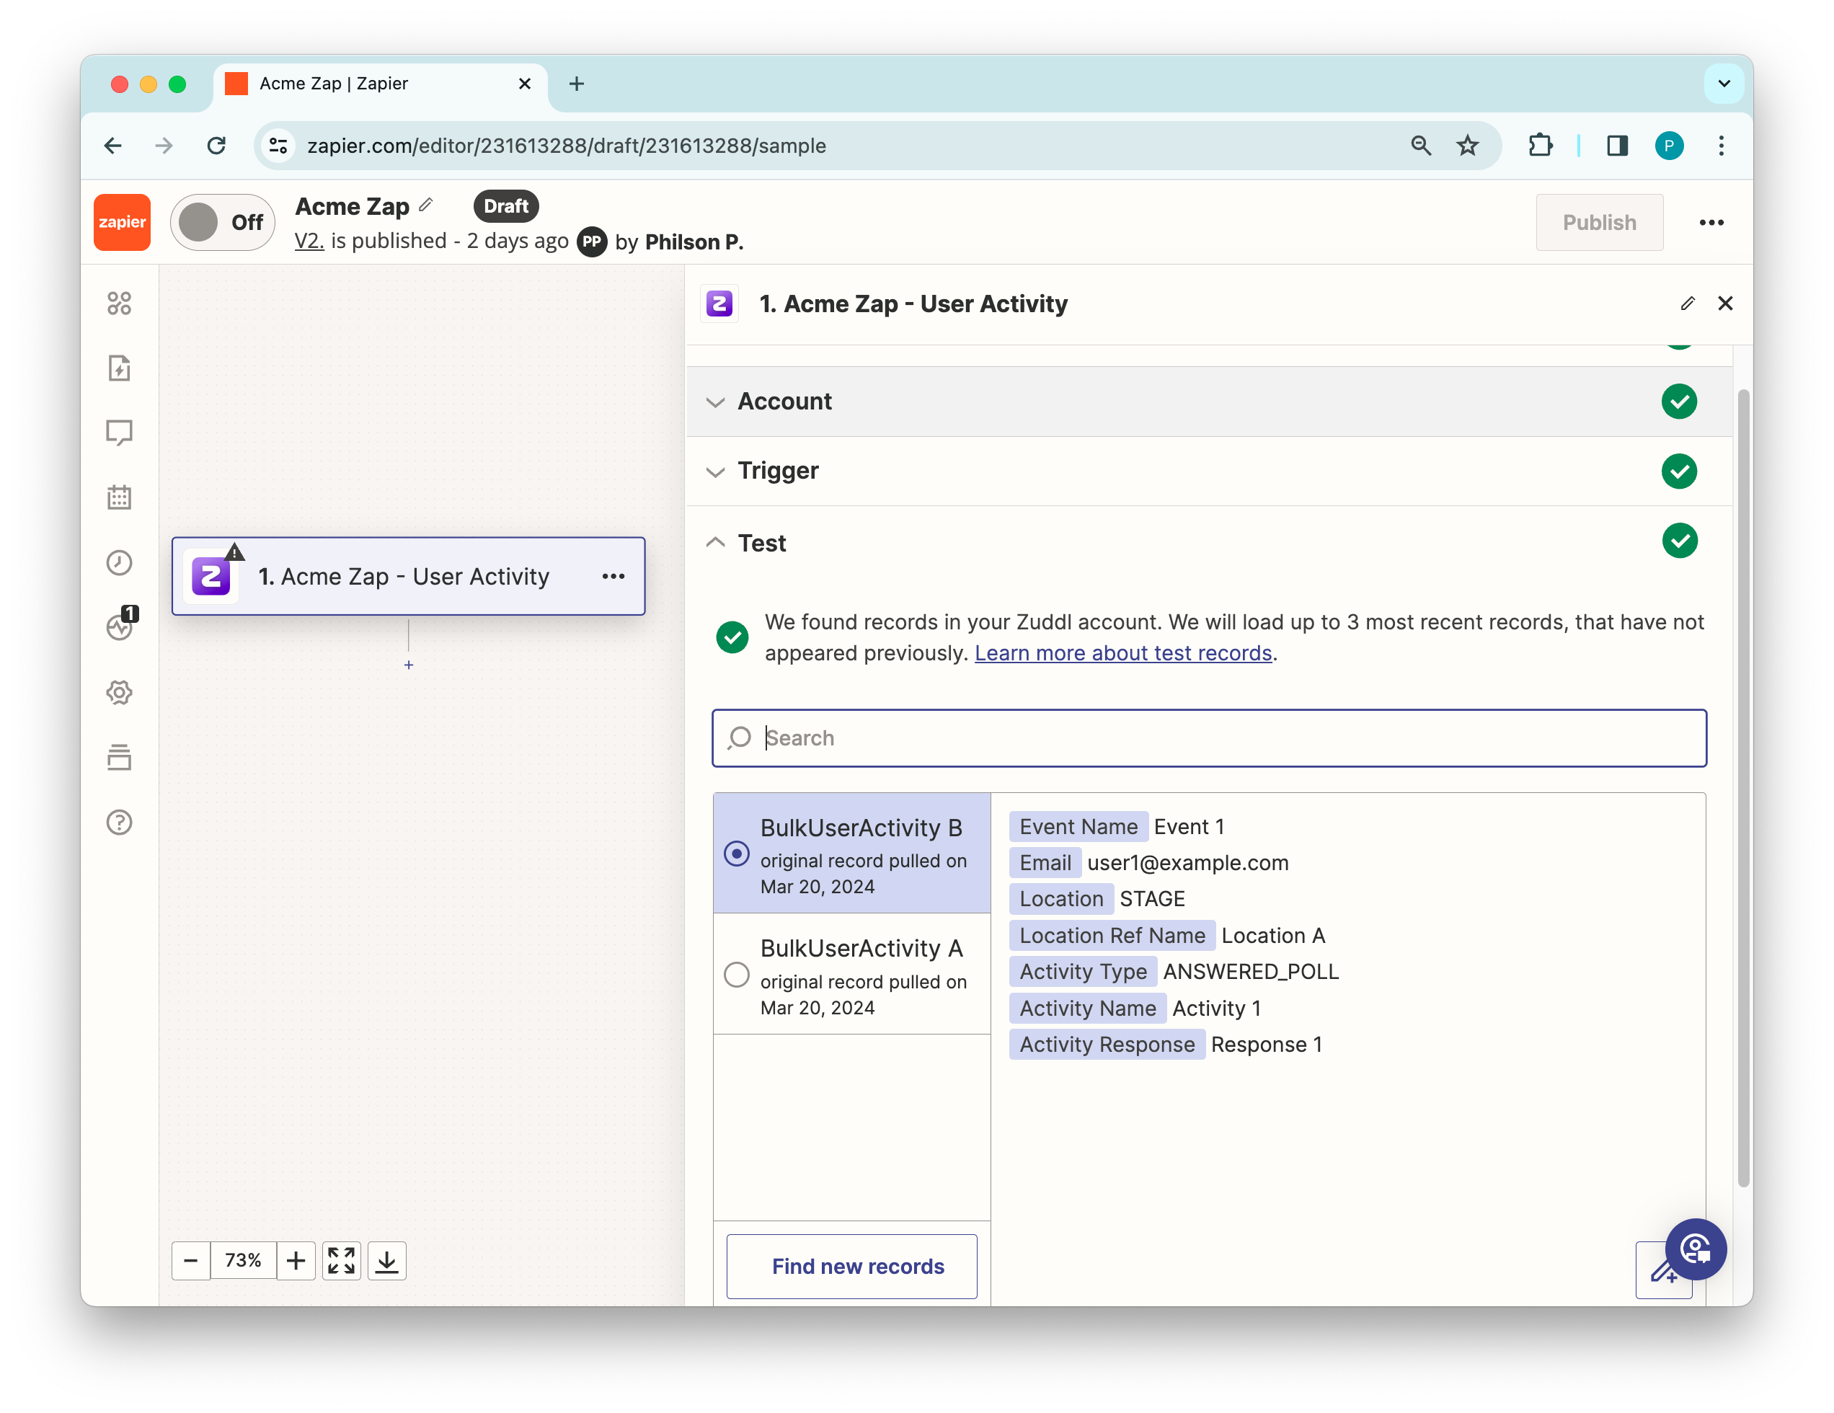Image resolution: width=1834 pixels, height=1413 pixels.
Task: Click the fit-to-view icon in the zoom controls
Action: pos(341,1260)
